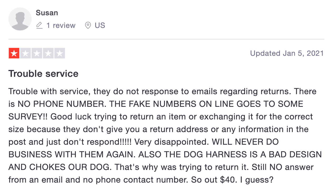Image resolution: width=327 pixels, height=191 pixels.
Task: Click the US country label
Action: [100, 26]
